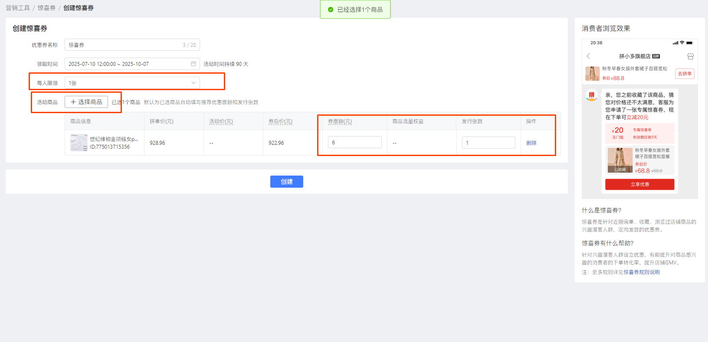The width and height of the screenshot is (708, 342).
Task: Click the shop icon in preview header
Action: click(690, 56)
